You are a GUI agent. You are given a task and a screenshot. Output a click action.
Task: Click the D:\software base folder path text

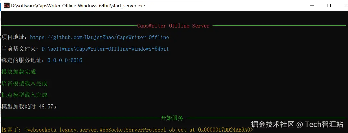[x=105, y=49]
